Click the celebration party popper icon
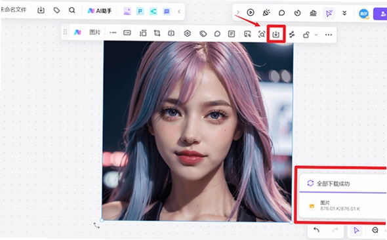Screen dimensions: 387x240 (x=266, y=12)
